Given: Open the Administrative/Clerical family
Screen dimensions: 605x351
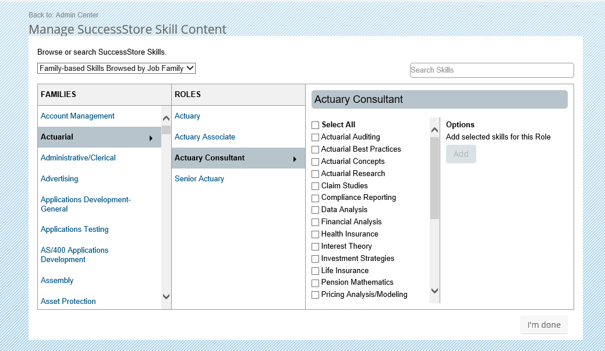Looking at the screenshot, I should coord(78,158).
